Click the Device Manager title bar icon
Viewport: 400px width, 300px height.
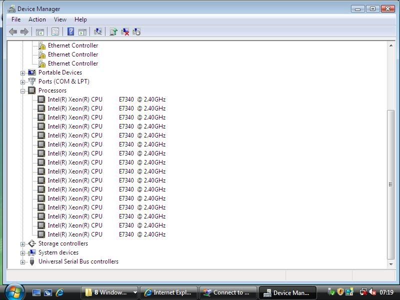tap(11, 9)
